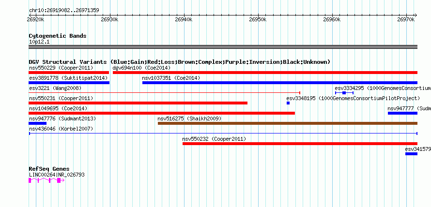Screen dimensions: 431x207
Task: Select the nsv1037351 blue variant bar
Action: click(280, 83)
